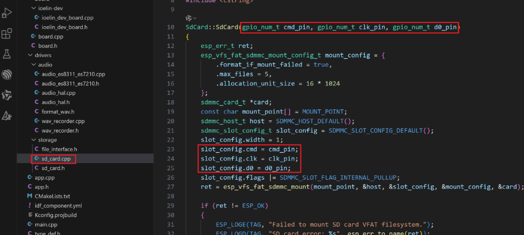
Task: Click esp_vfs_fat_sdmmc_mount function call
Action: coord(267,187)
